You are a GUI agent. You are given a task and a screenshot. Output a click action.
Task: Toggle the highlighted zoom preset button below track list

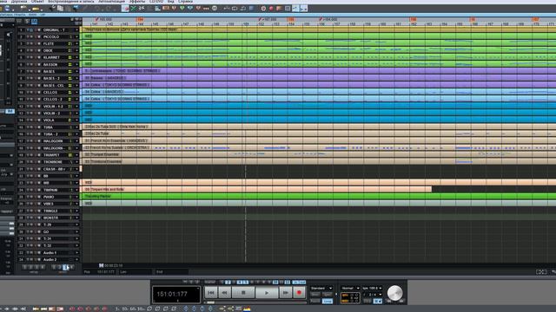(65, 268)
